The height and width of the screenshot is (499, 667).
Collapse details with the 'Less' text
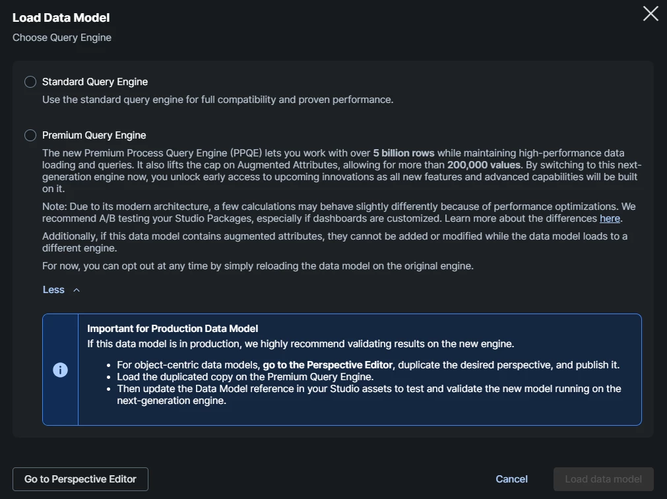click(53, 290)
